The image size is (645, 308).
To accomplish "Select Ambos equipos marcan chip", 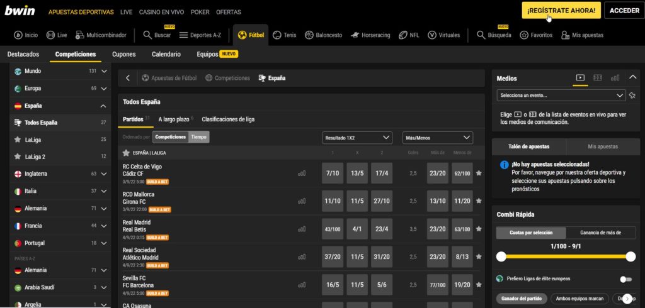I will coord(579,299).
